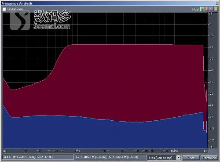Click the Linear View label text
This screenshot has width=220, height=162.
coord(15,9)
